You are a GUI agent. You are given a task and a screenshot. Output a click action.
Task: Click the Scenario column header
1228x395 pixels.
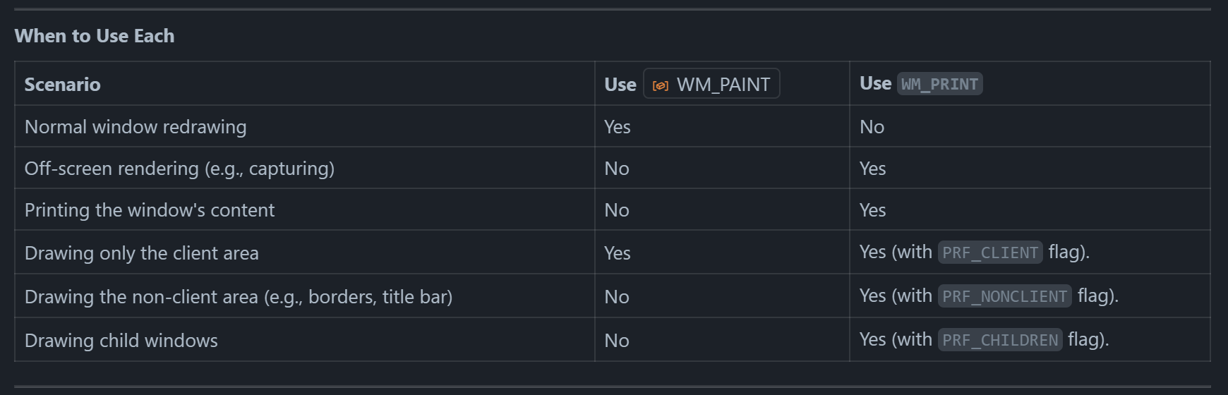63,85
